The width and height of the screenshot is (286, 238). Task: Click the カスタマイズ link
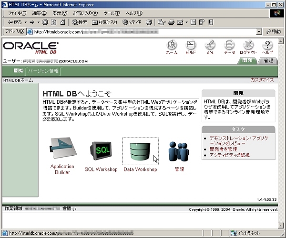[x=262, y=80]
